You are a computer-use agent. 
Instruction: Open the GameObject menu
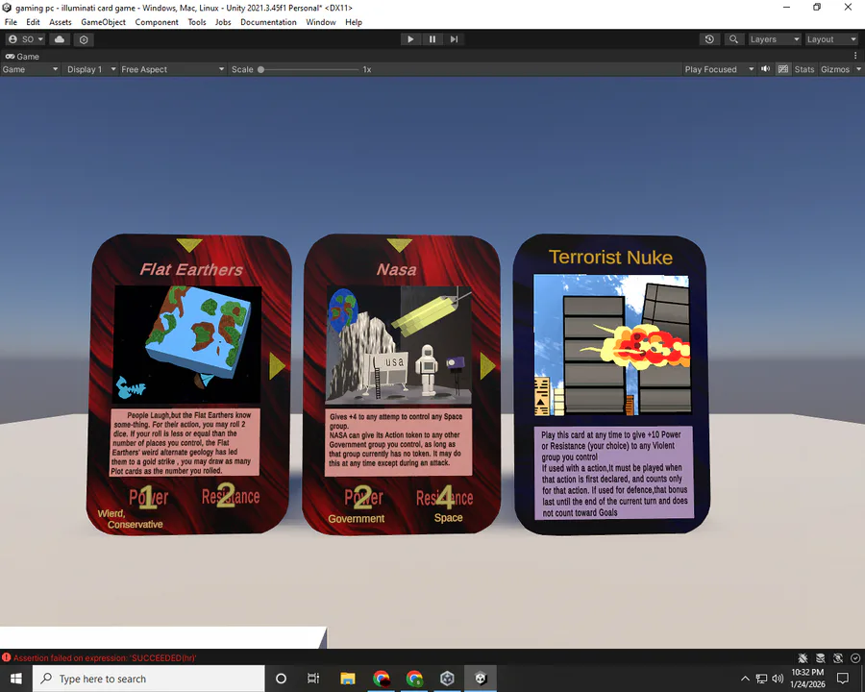point(103,22)
